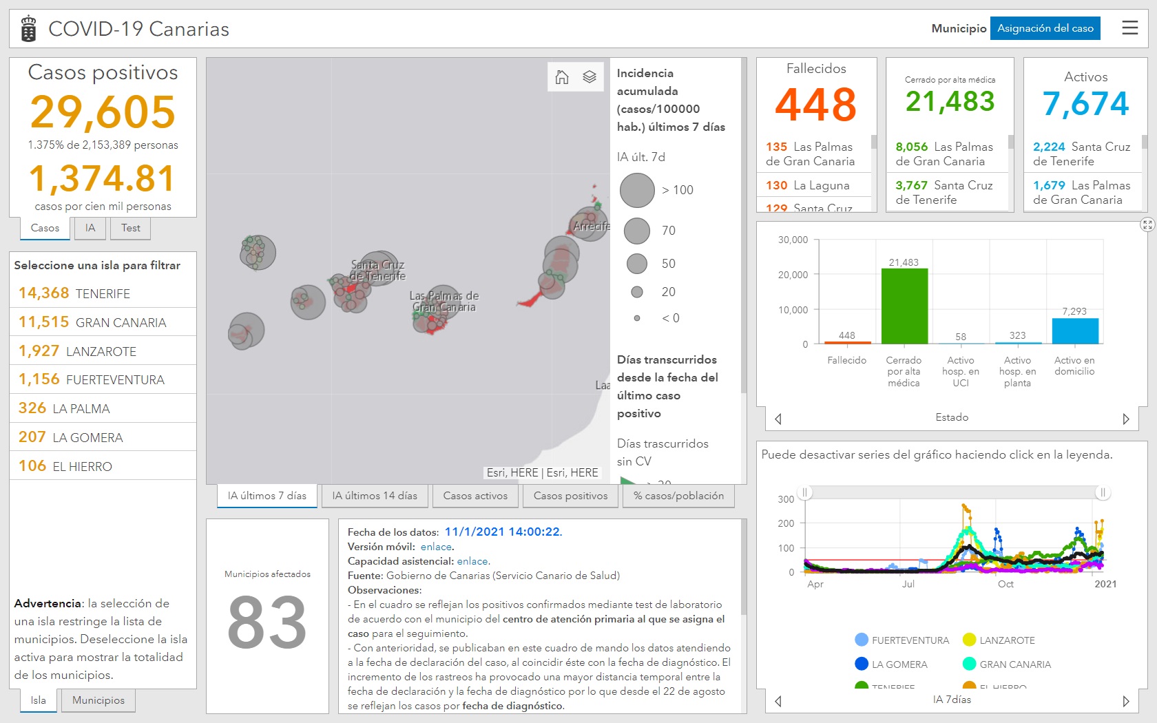
Task: Go to next chart in Estado panel
Action: click(1126, 419)
